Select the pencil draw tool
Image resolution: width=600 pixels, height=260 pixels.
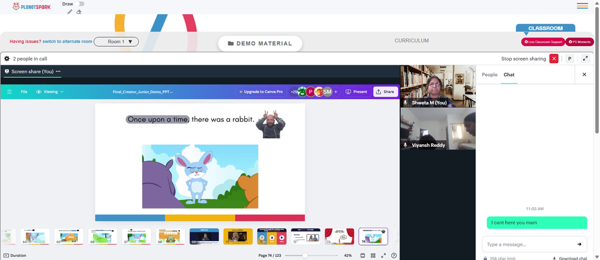pyautogui.click(x=69, y=12)
